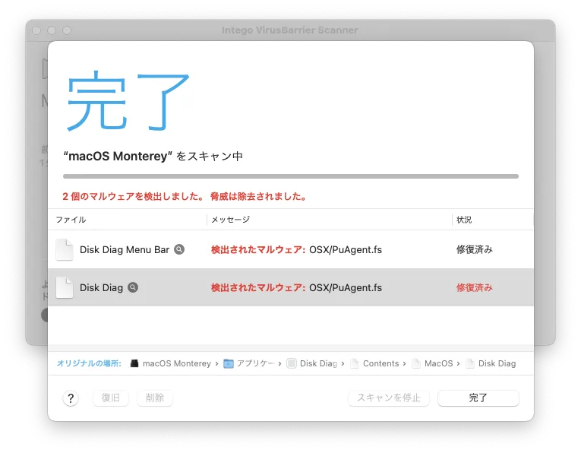Click the malware detected red summary text
The image size is (581, 453).
point(185,196)
